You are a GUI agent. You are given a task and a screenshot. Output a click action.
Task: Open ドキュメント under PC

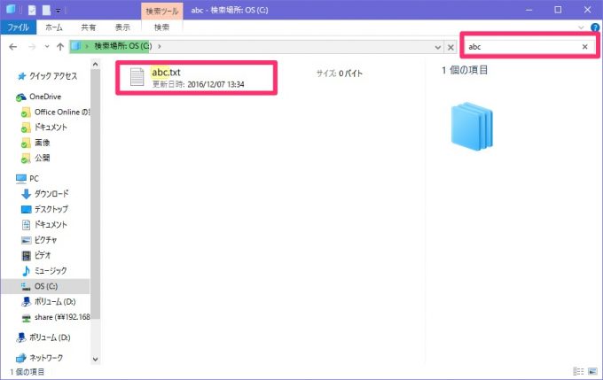point(51,225)
